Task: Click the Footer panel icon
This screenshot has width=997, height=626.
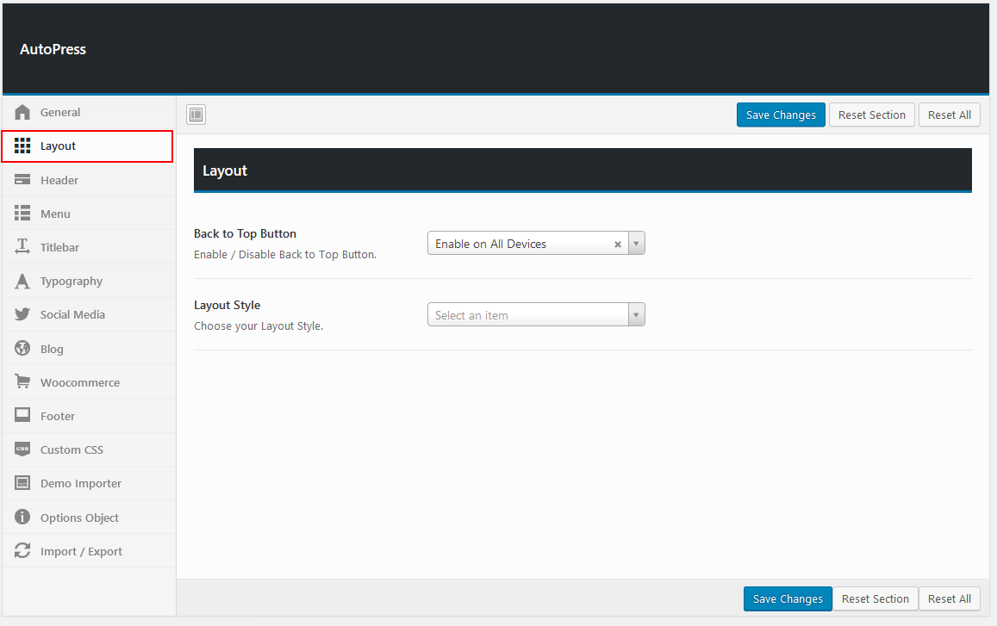Action: tap(22, 415)
